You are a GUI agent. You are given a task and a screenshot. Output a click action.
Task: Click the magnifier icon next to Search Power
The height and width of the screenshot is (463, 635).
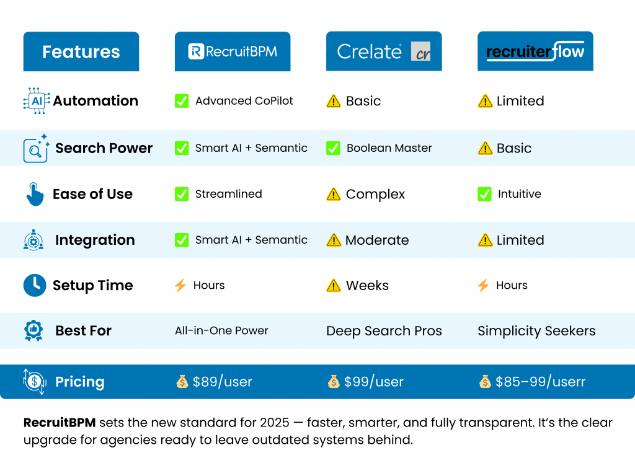point(36,149)
